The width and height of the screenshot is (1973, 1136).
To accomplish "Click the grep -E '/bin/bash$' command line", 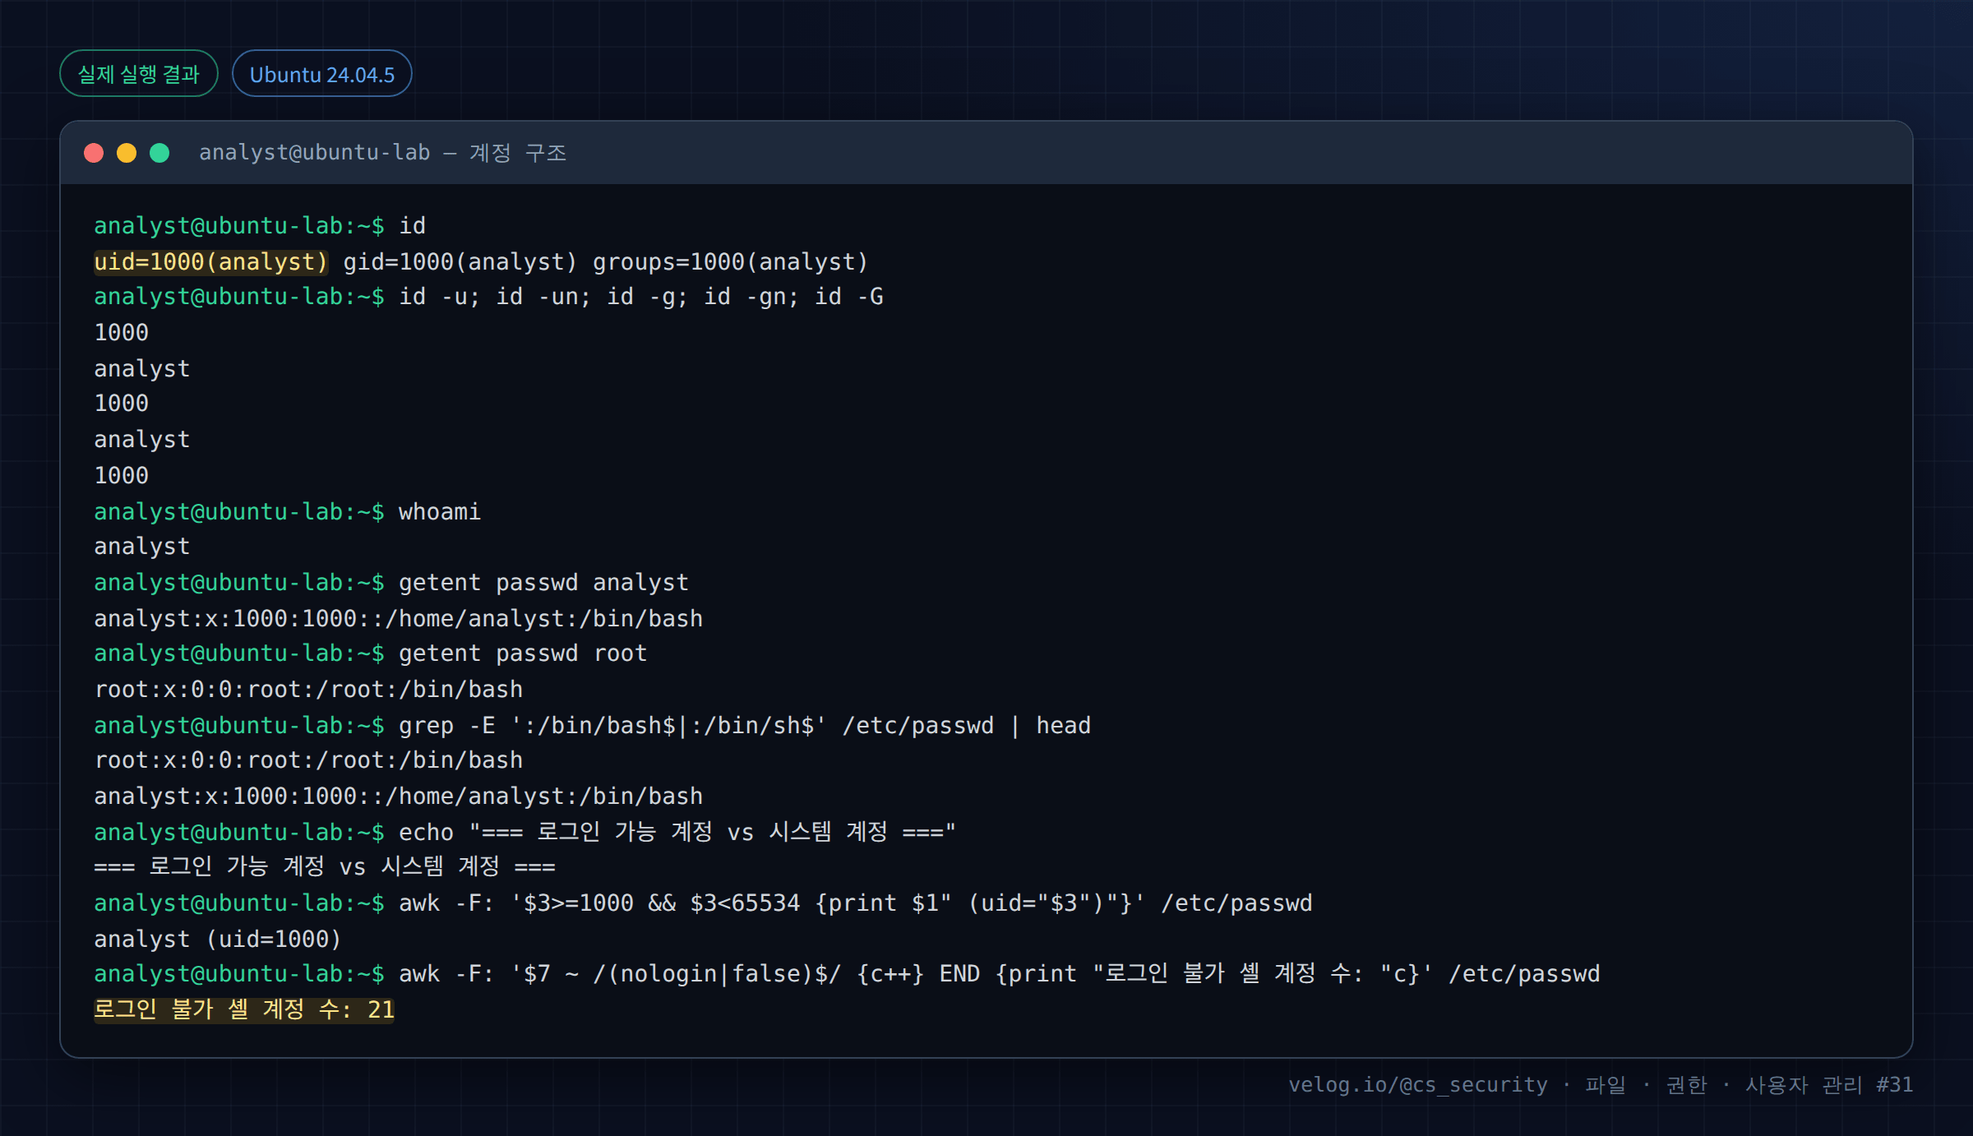I will (x=745, y=726).
